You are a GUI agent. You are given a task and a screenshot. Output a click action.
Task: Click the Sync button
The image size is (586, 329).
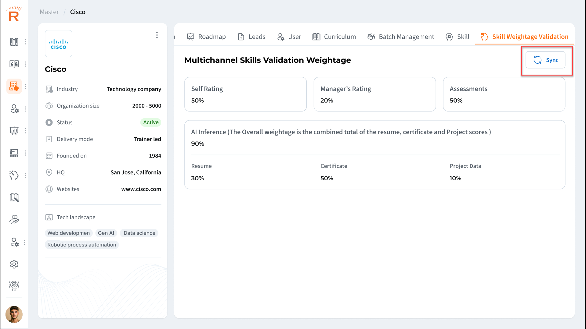(x=545, y=60)
